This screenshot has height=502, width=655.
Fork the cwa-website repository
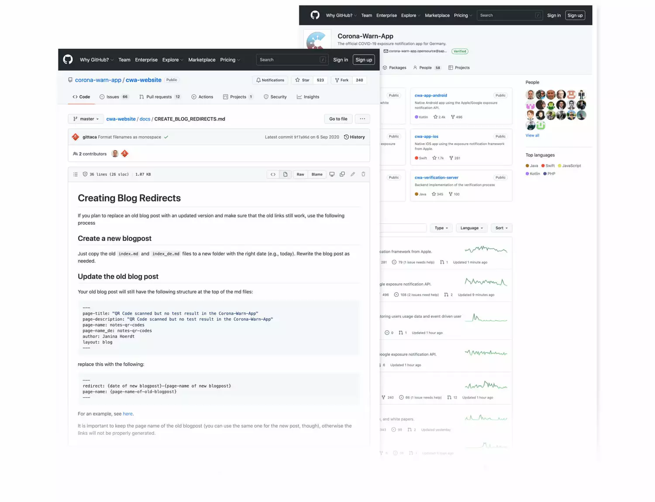pyautogui.click(x=341, y=80)
